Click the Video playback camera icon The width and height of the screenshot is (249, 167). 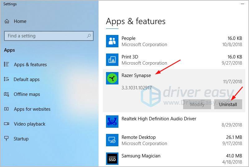[7, 124]
